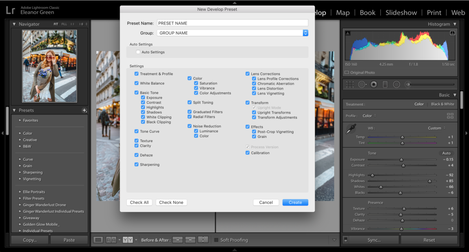Click the Create button
The height and width of the screenshot is (252, 469).
point(295,202)
